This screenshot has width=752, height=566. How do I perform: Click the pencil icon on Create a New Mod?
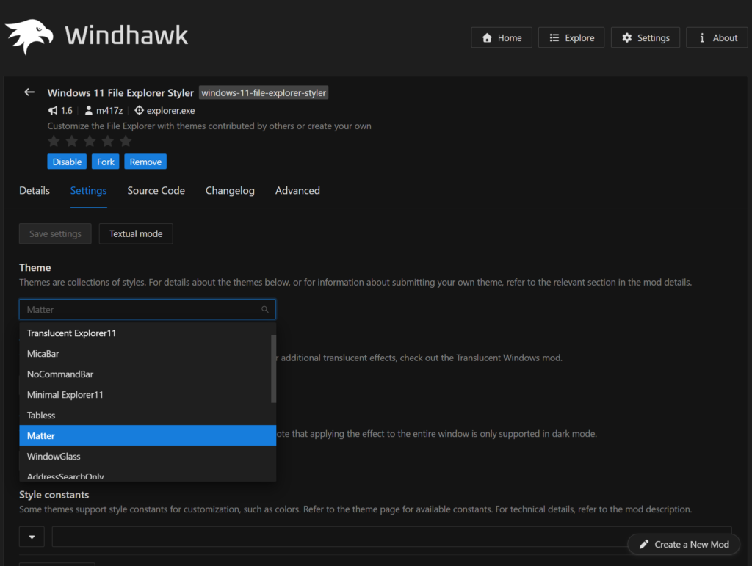644,545
